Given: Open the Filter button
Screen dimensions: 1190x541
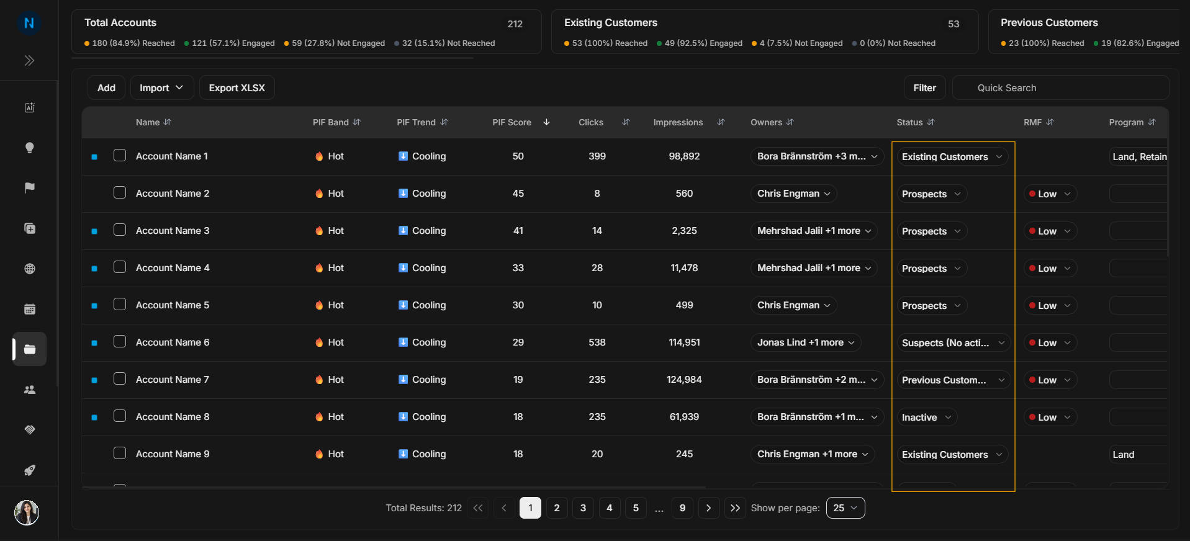Looking at the screenshot, I should (x=924, y=87).
